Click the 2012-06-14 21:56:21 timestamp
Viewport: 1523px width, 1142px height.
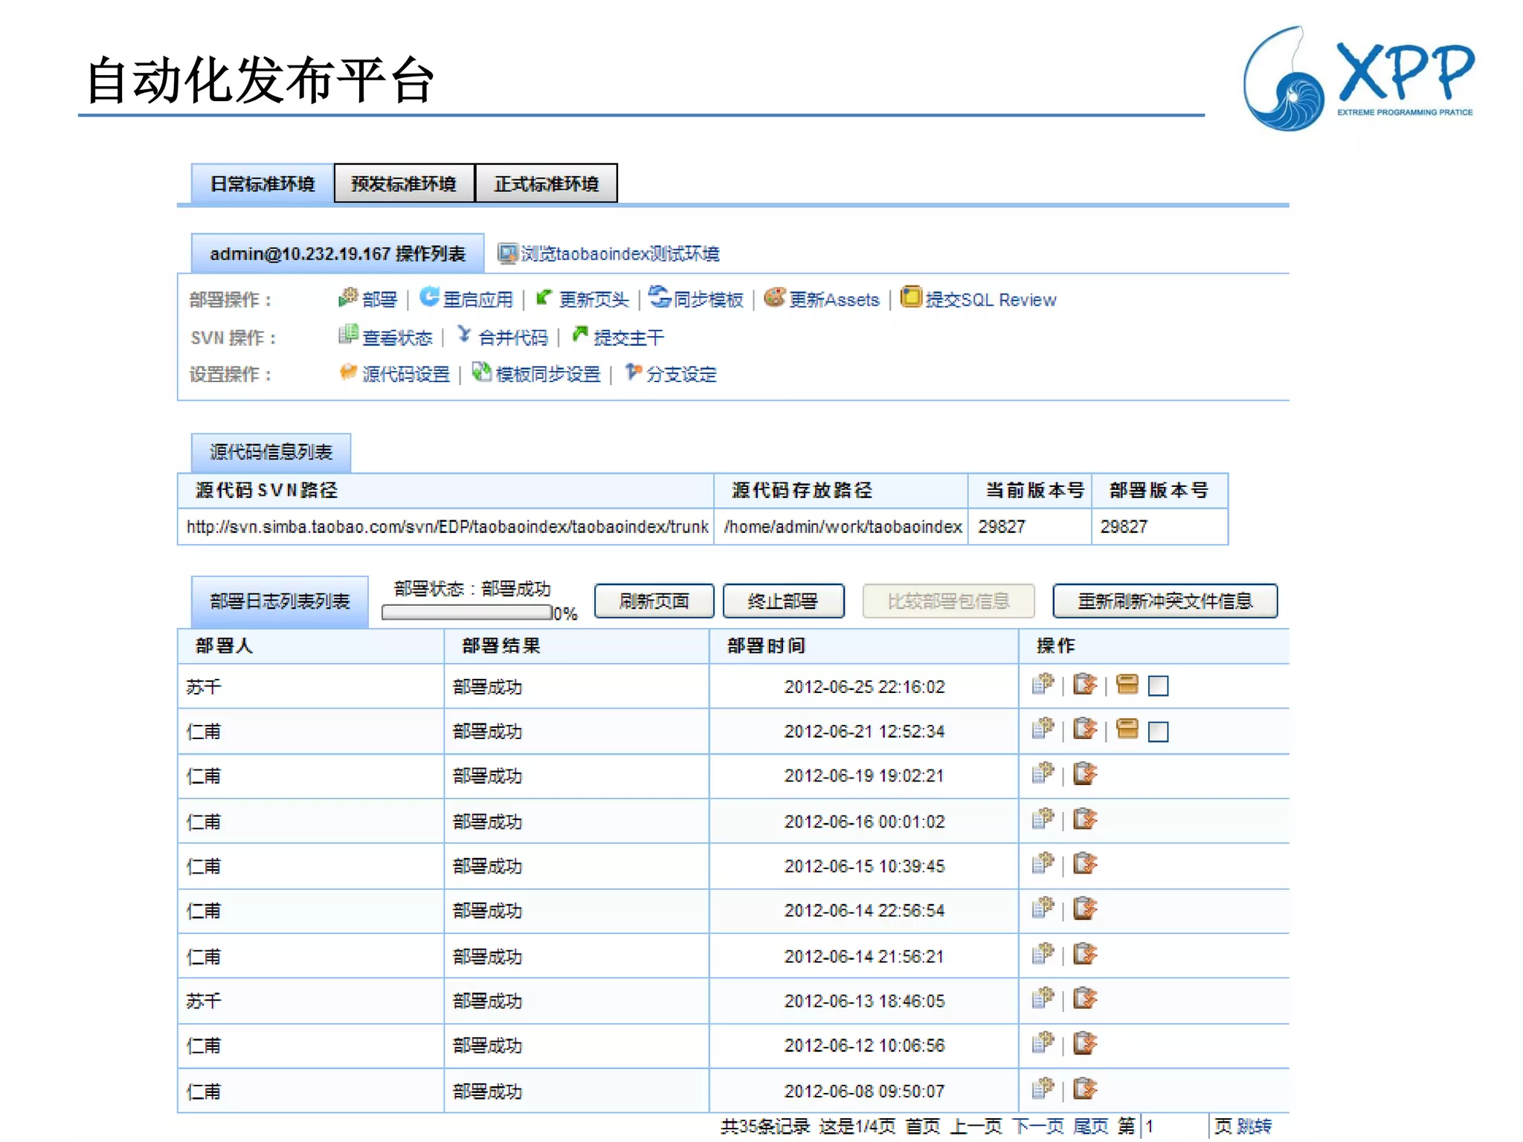864,956
